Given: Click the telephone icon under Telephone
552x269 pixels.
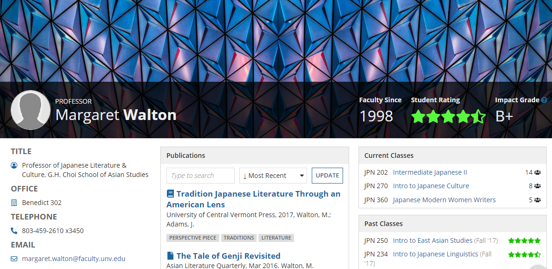Looking at the screenshot, I should pos(14,231).
